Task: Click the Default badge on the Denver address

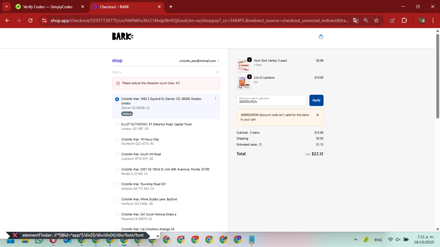Action: click(127, 114)
